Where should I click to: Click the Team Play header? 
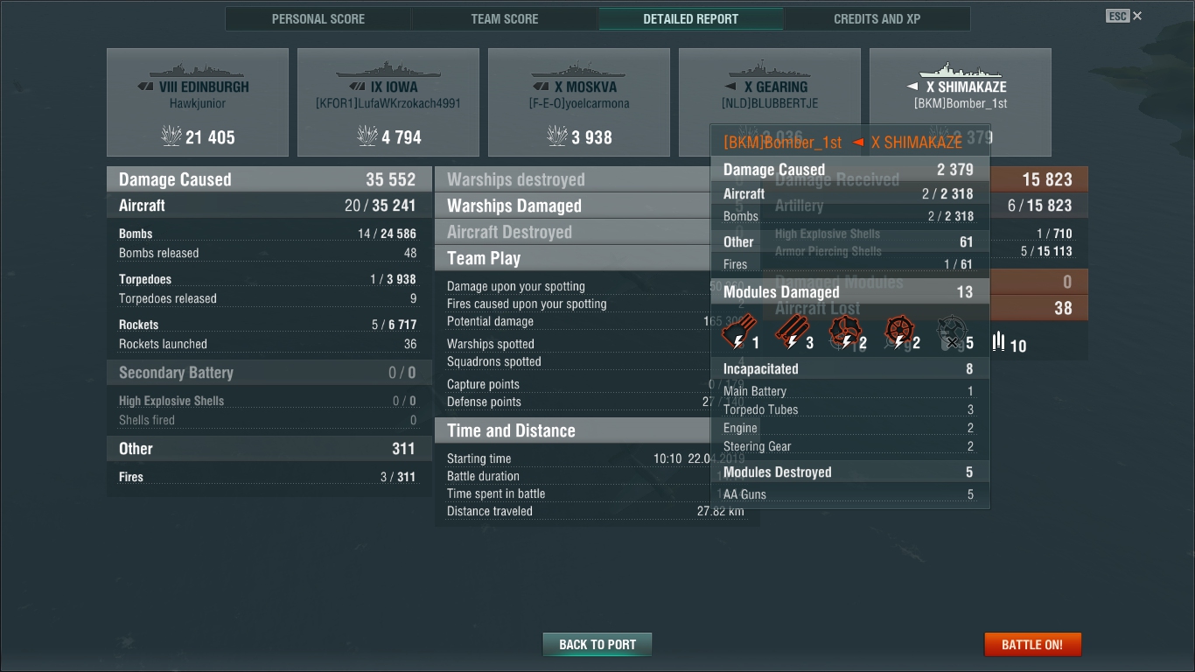click(573, 258)
